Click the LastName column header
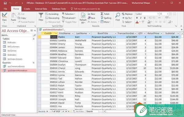184x117 pixels. (81, 34)
